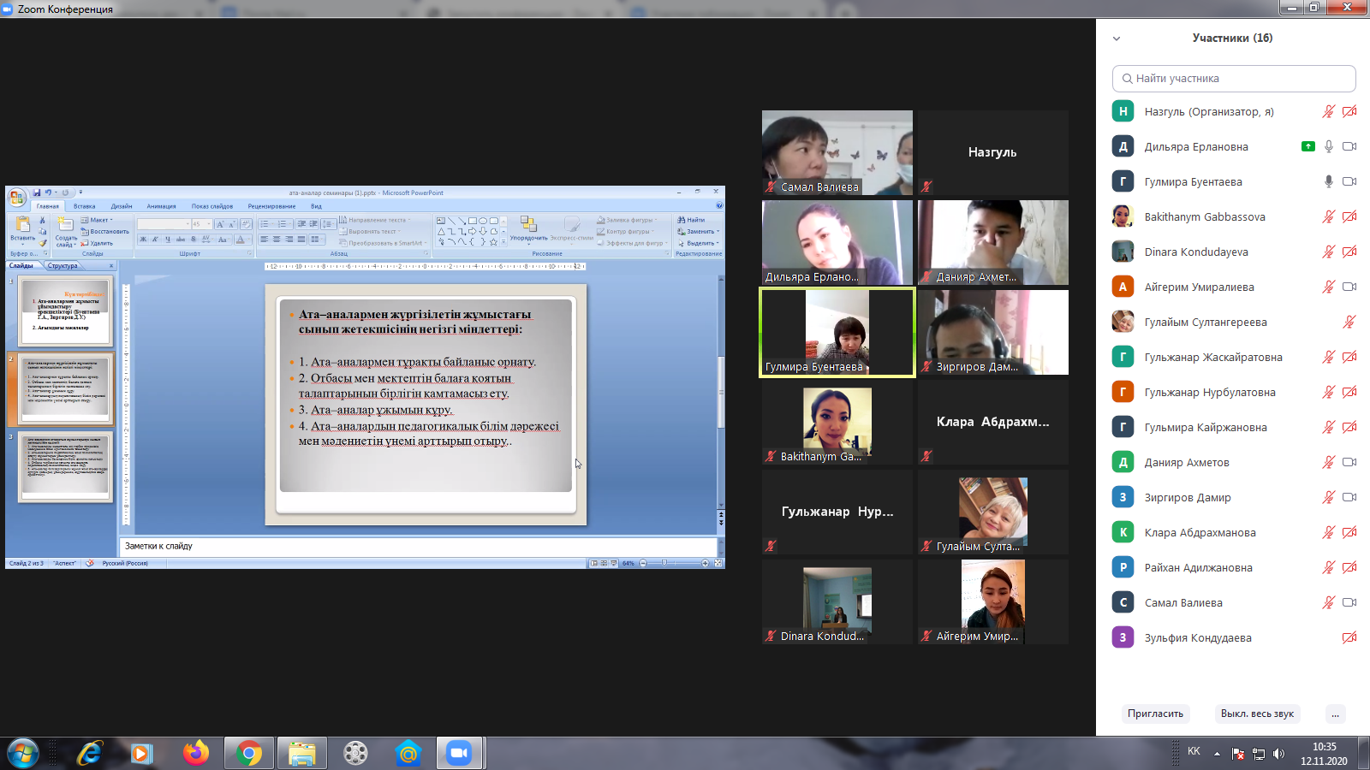Toggle Айгерим Умиралиева's muted microphone
The width and height of the screenshot is (1370, 770).
coord(1328,287)
